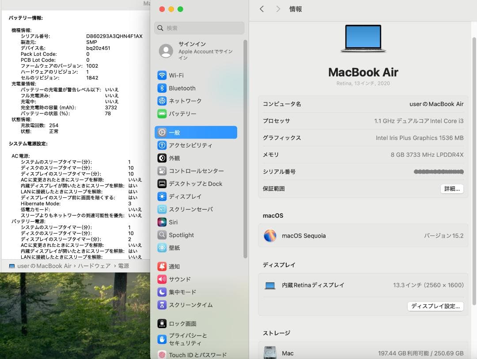Screen dimensions: 477x359
Task: Open バッテリー settings
Action: pyautogui.click(x=182, y=113)
